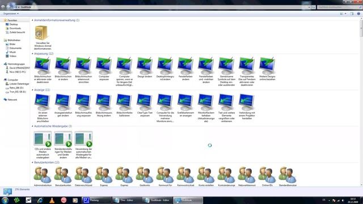
Task: Click the vertical scrollbar thumb
Action: pos(361,28)
